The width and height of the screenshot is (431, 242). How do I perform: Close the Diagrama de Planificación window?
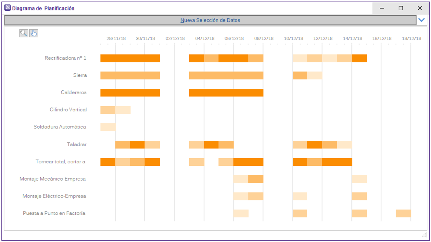pos(420,8)
